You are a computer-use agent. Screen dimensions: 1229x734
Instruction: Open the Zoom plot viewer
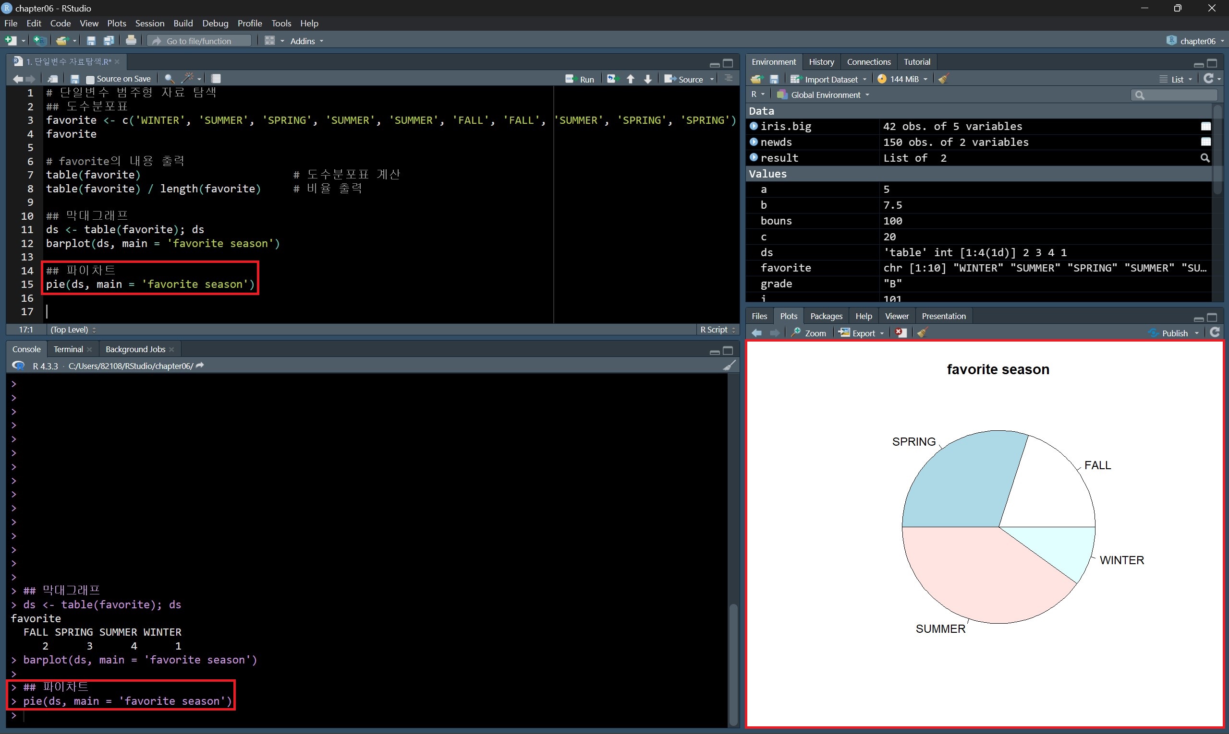(809, 333)
